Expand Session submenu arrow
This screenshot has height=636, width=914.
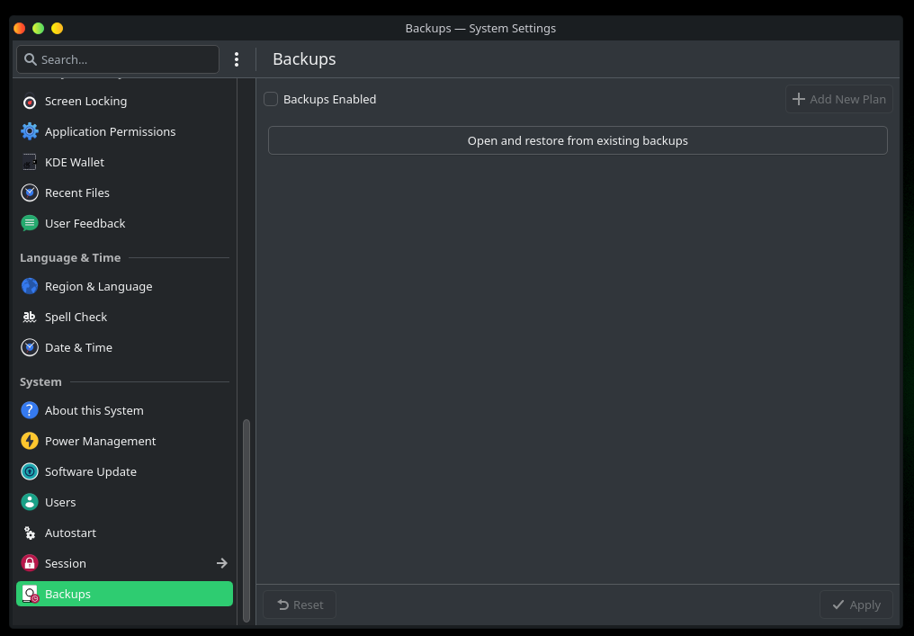[x=221, y=564]
